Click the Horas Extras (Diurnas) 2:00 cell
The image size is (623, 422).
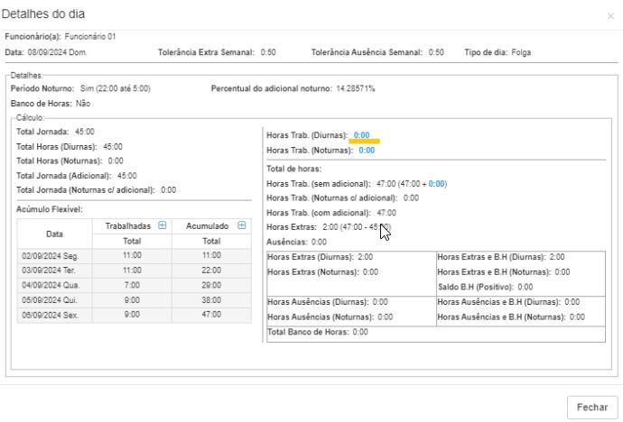click(x=321, y=257)
